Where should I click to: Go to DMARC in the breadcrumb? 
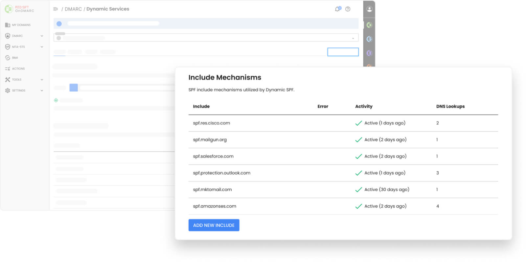(x=73, y=9)
